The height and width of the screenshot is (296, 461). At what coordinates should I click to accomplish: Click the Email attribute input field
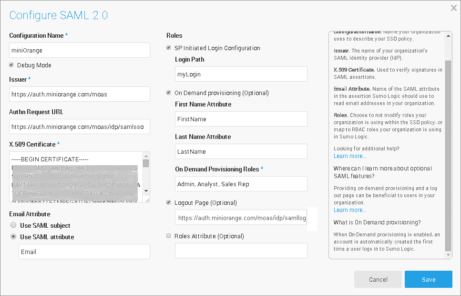point(84,252)
